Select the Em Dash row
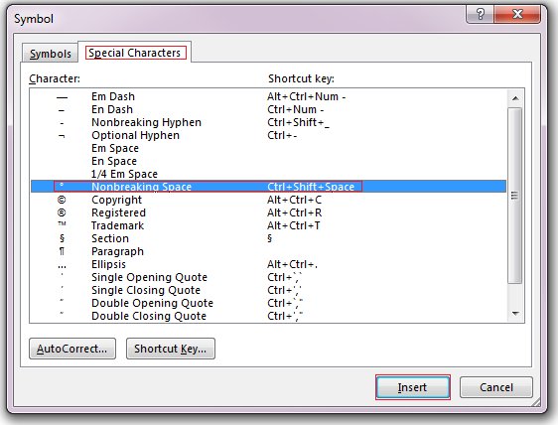Screen dimensions: 558x425 268,96
